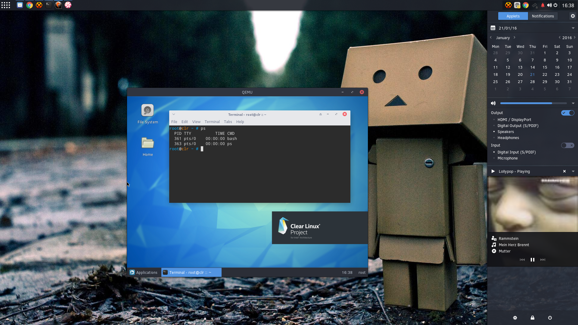Click the red notification bell in the tray

[542, 5]
